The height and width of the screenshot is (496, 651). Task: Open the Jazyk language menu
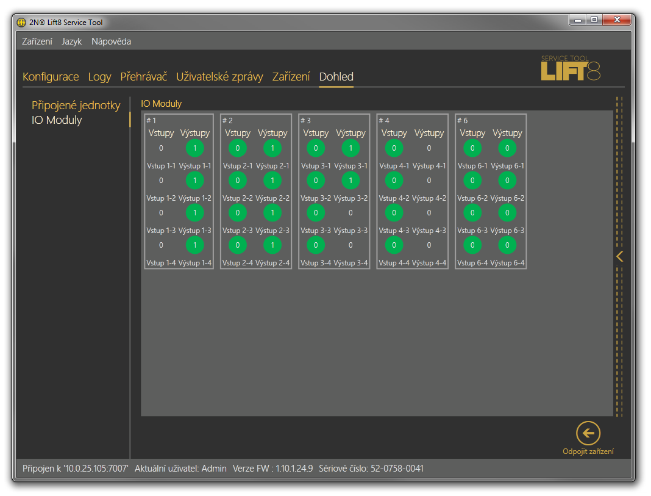pyautogui.click(x=71, y=41)
